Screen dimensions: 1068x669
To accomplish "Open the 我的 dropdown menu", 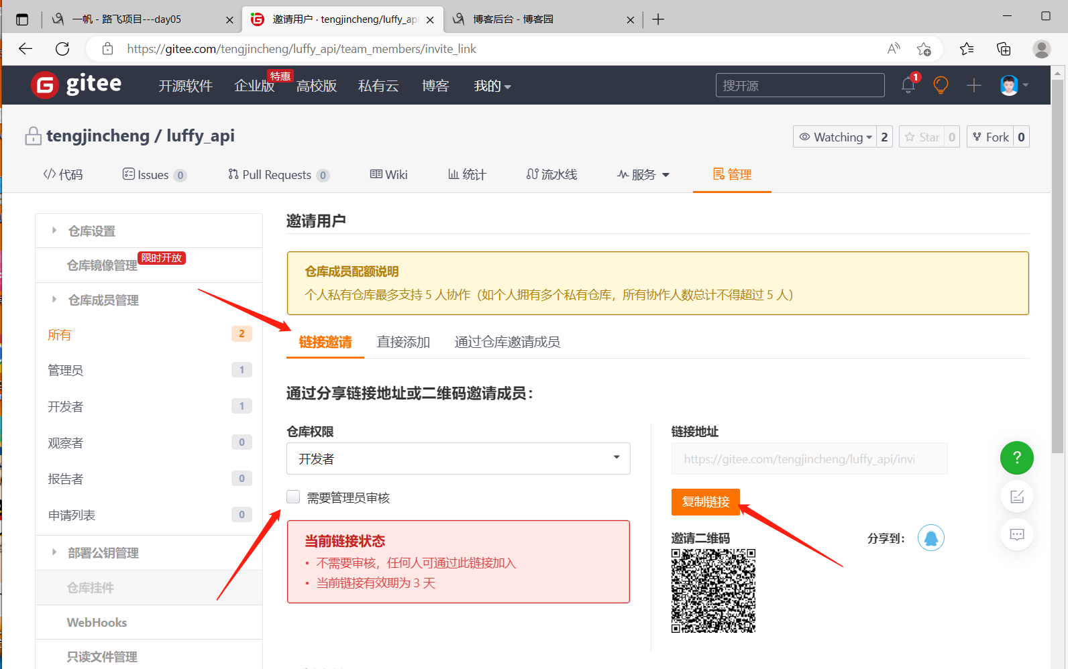I will click(x=492, y=86).
